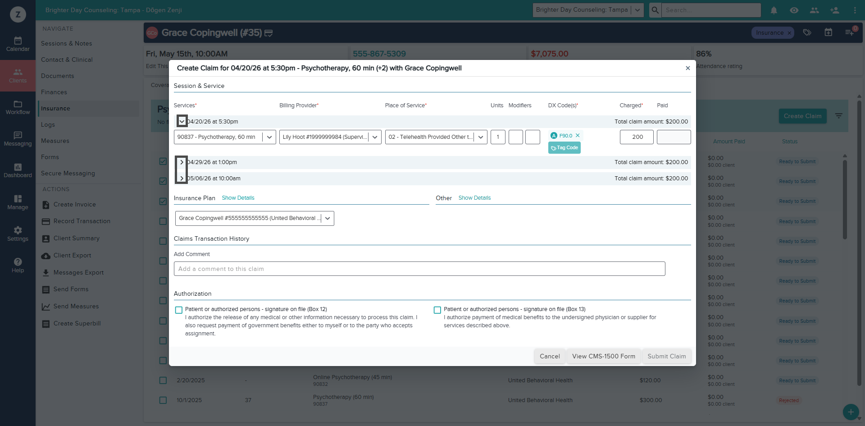Remove the Insurance filter tag

point(789,33)
